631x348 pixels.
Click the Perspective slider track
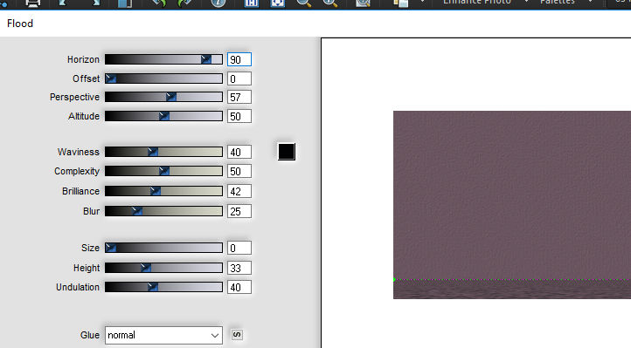(x=163, y=97)
